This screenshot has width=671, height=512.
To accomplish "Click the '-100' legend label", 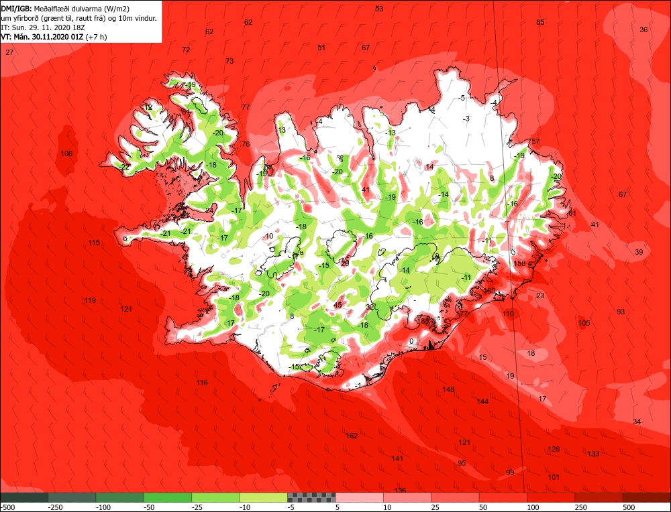I will click(x=103, y=507).
